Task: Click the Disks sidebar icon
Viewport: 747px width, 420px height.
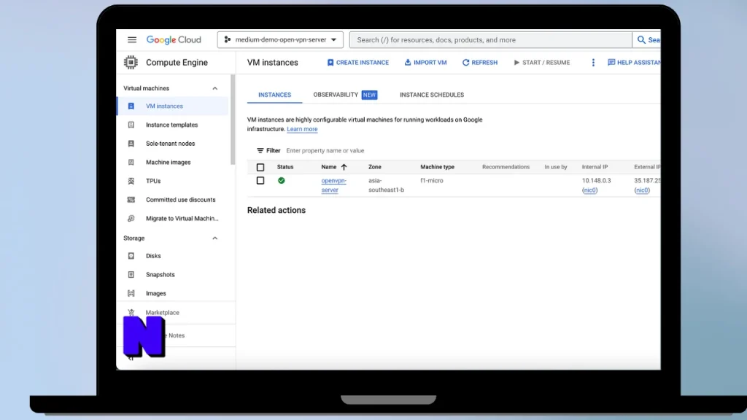Action: coord(131,256)
